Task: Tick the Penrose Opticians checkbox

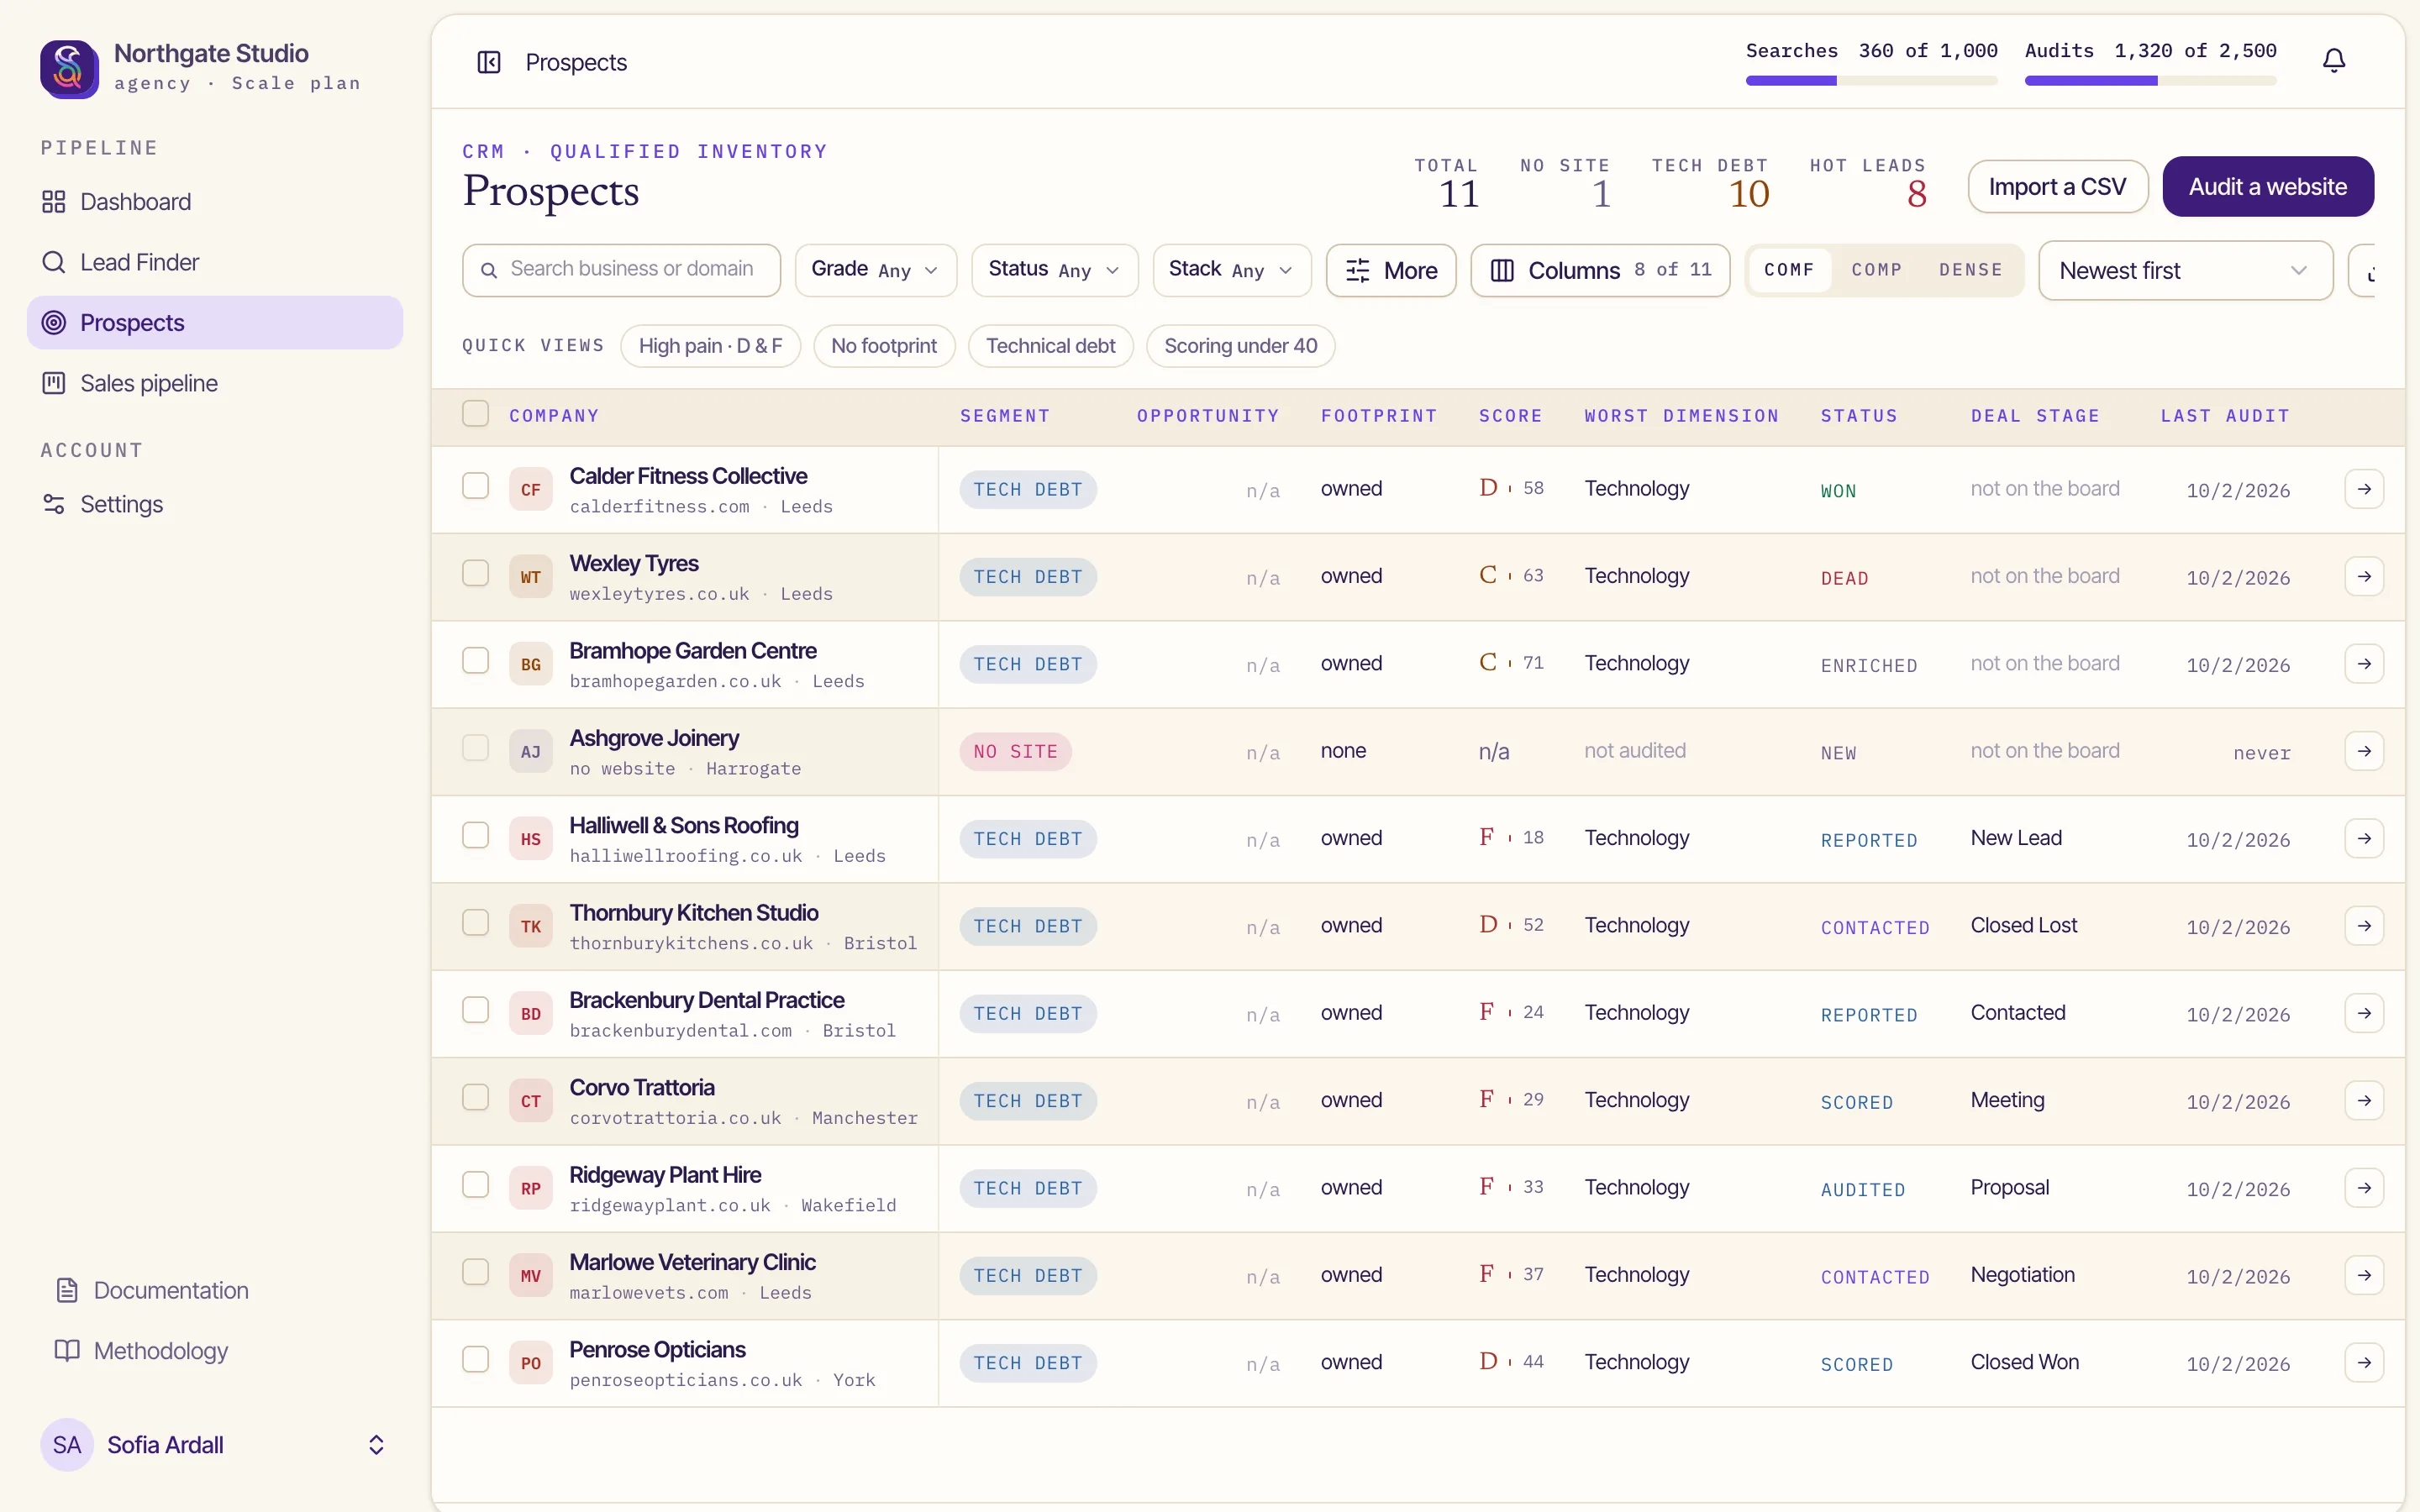Action: [475, 1359]
